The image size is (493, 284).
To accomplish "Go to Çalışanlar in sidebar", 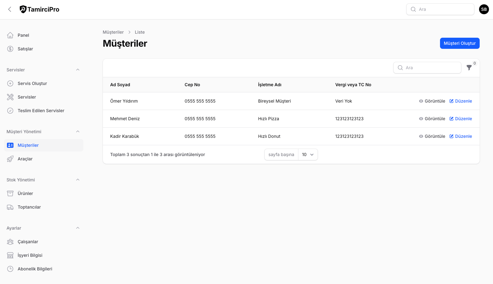I will click(x=28, y=242).
